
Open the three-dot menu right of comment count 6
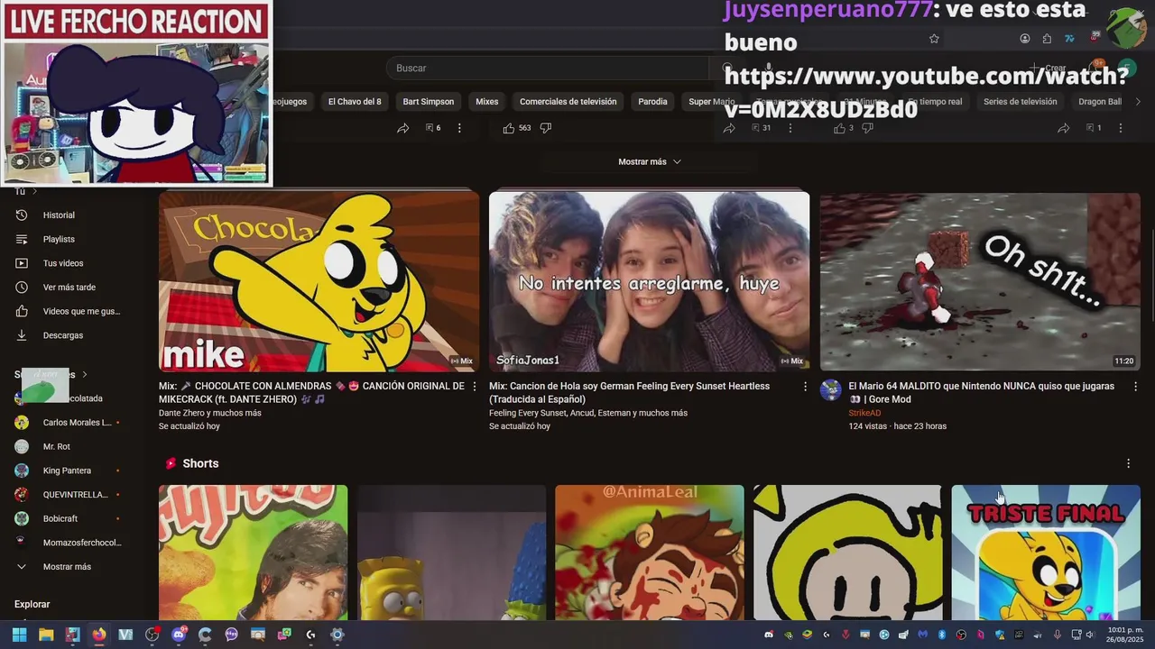tap(459, 128)
